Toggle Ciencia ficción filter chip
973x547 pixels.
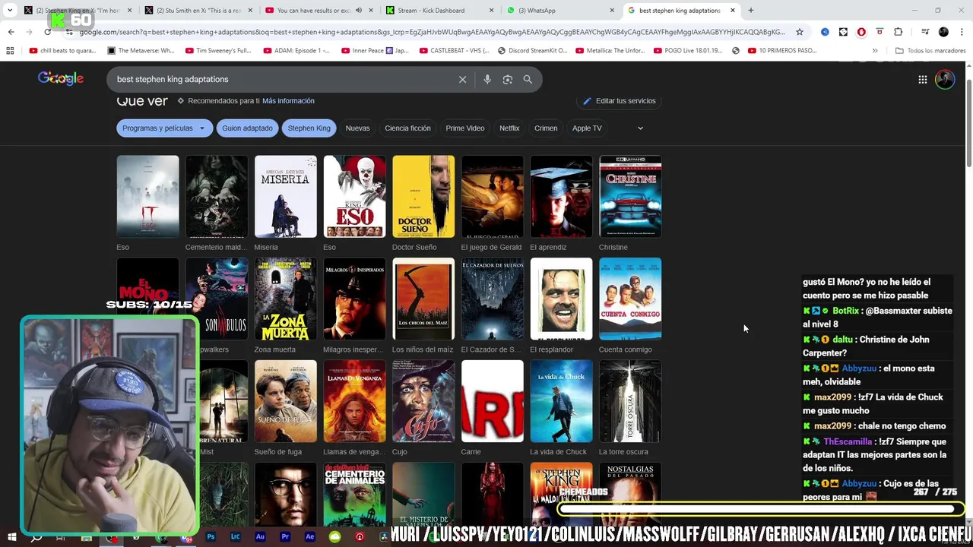[x=407, y=128]
